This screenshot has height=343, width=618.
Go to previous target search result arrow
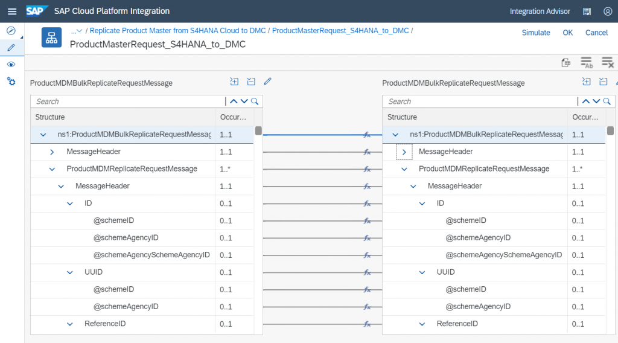point(586,101)
